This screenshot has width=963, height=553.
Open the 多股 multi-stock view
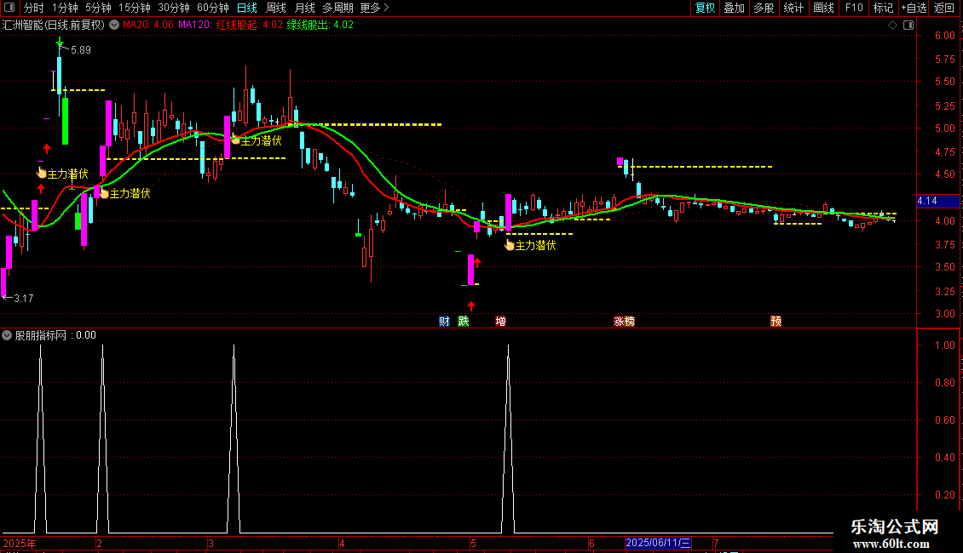pos(764,8)
